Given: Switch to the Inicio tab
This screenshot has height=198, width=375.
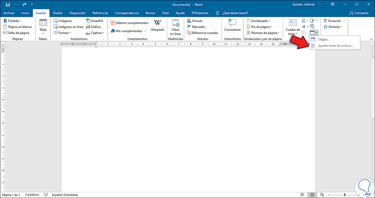Looking at the screenshot, I should tap(25, 13).
